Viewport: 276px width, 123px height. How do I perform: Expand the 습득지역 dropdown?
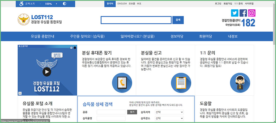(169, 112)
